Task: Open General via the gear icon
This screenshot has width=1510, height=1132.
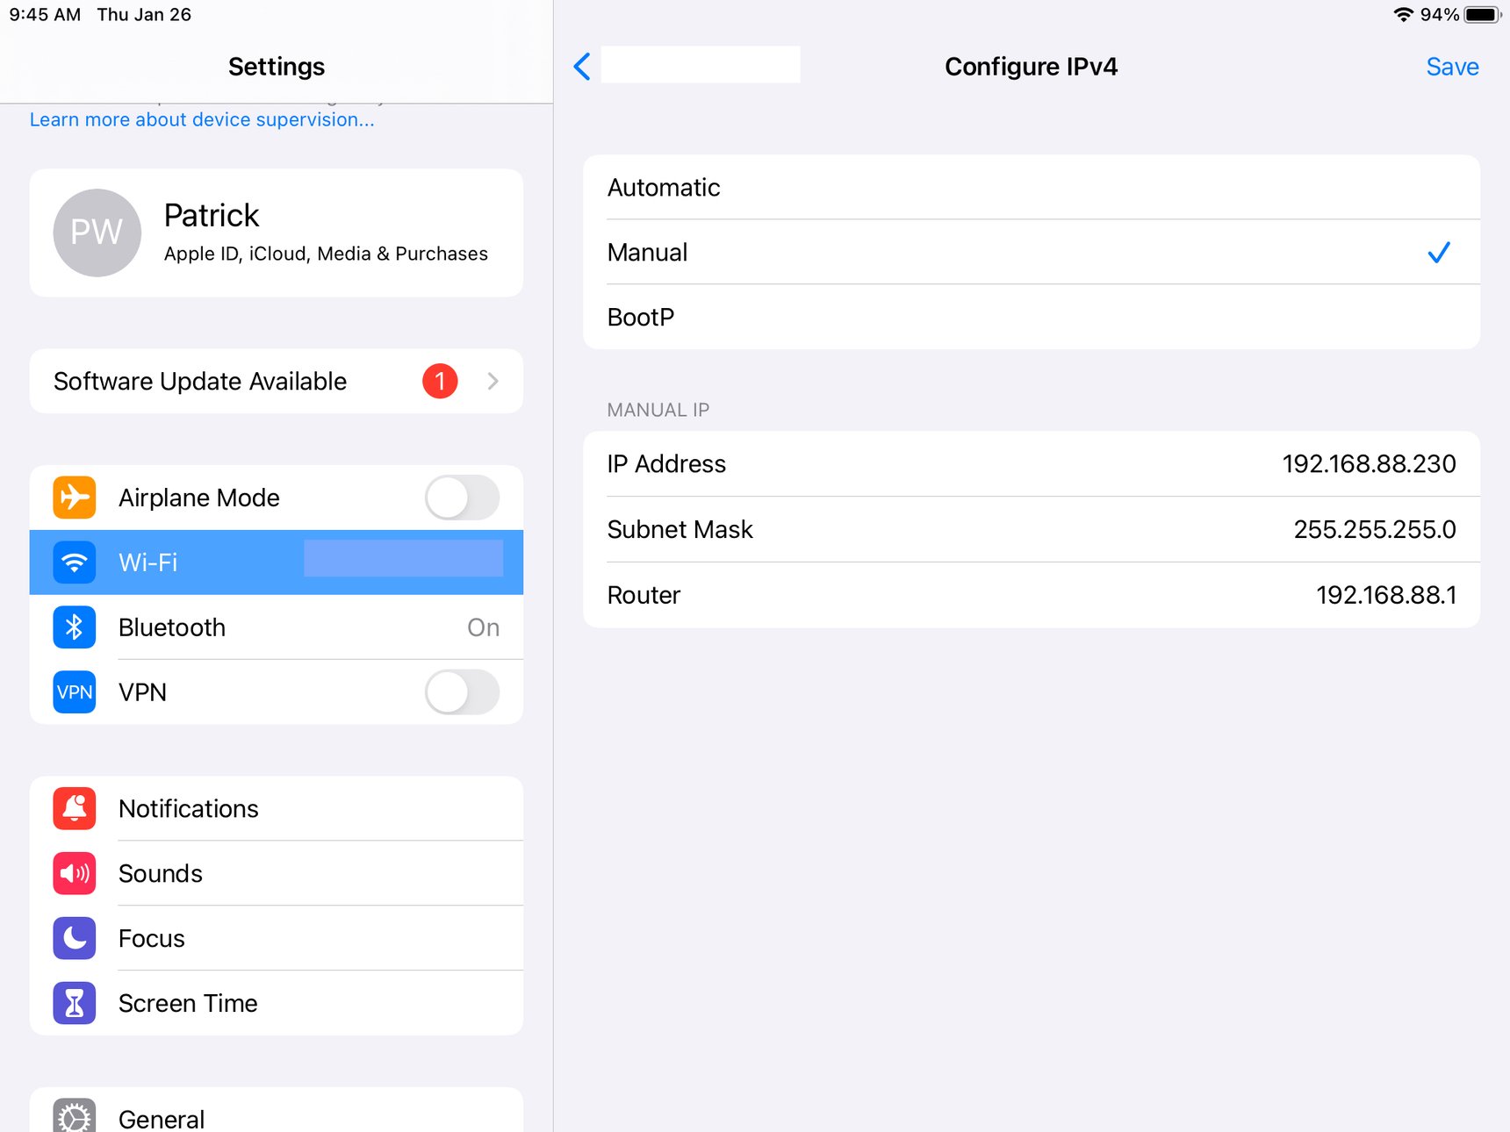Action: [x=75, y=1117]
